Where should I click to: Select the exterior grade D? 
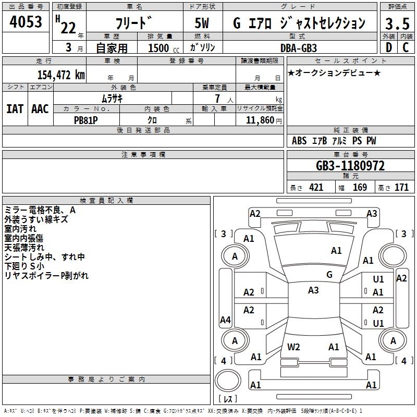coord(389,48)
